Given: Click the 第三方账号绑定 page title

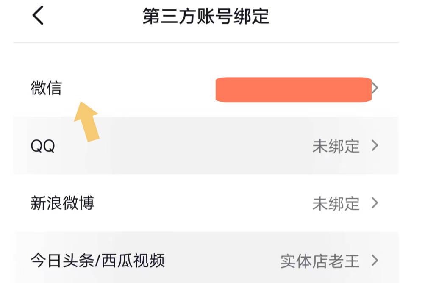Looking at the screenshot, I should click(x=206, y=17).
